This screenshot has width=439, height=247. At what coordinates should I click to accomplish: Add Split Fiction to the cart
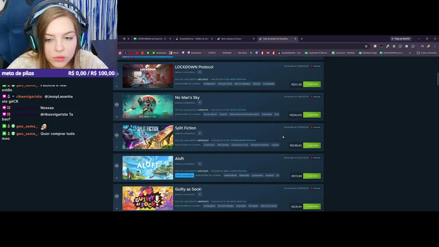pos(312,145)
